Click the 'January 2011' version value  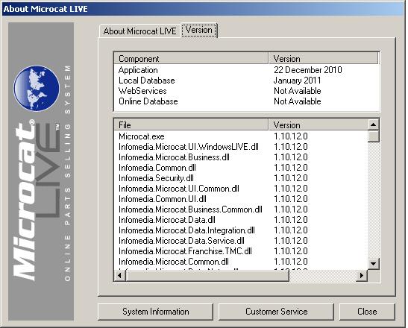tap(297, 81)
